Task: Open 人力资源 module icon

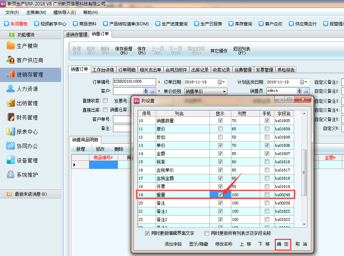Action: 11,89
